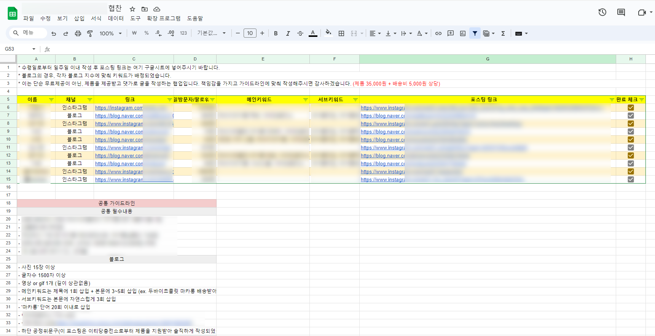Viewport: 655px width, 336px height.
Task: Click the undo arrow in the toolbar
Action: tap(54, 33)
